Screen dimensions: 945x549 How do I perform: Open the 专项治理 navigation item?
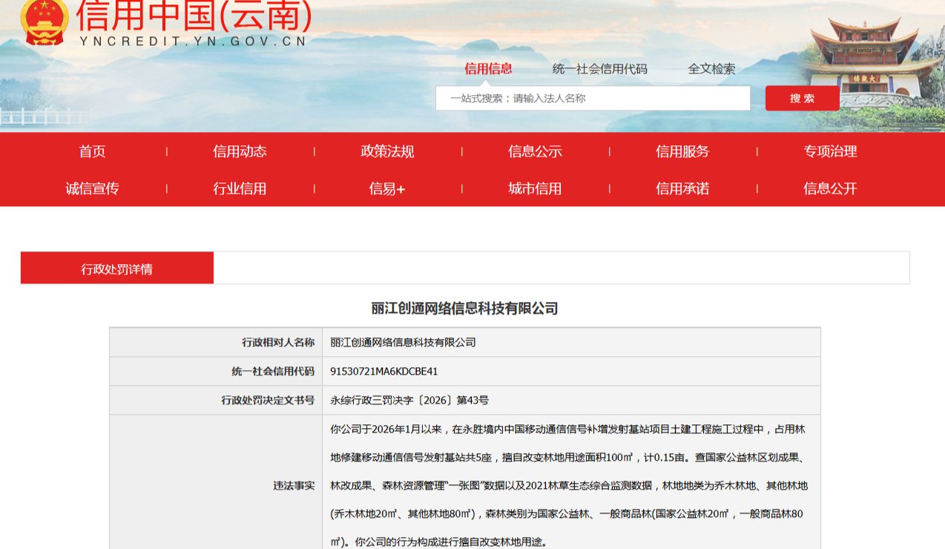click(830, 151)
